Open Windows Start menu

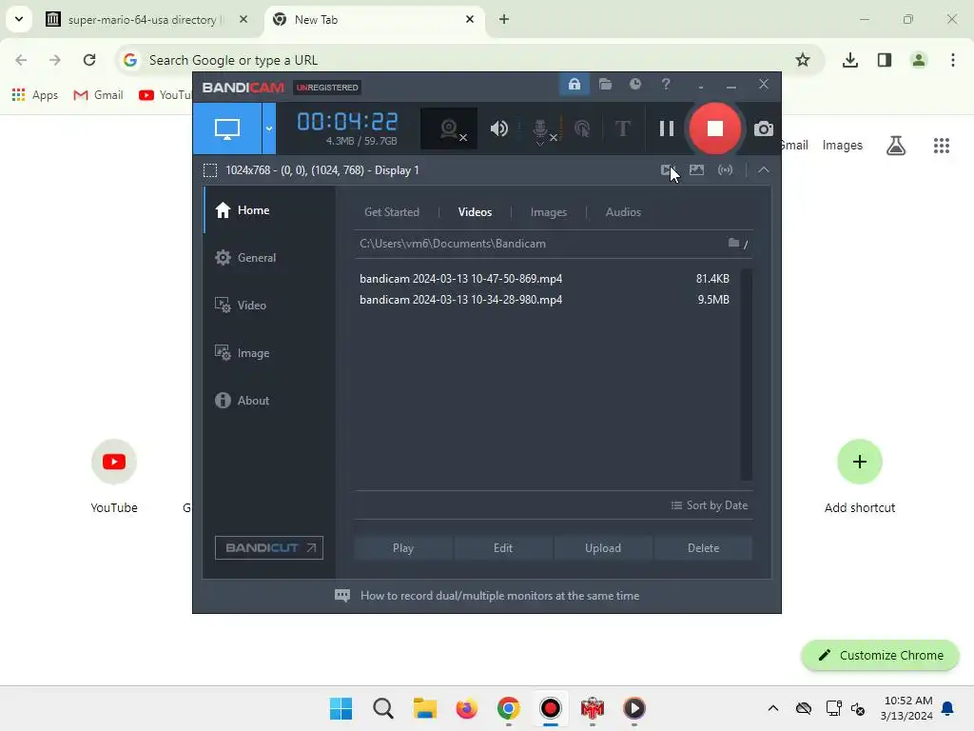pos(341,708)
